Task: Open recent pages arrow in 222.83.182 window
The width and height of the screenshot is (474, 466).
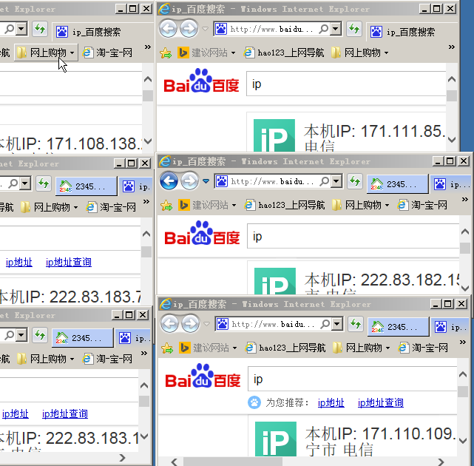Action: (206, 181)
